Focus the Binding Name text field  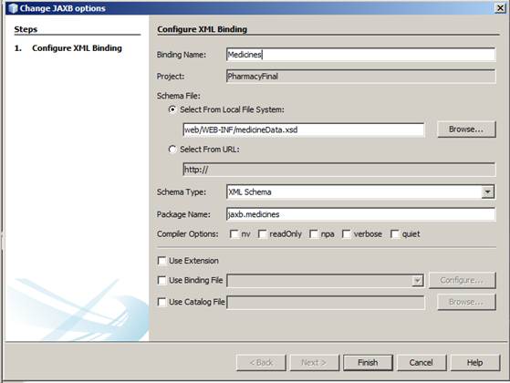pos(361,55)
